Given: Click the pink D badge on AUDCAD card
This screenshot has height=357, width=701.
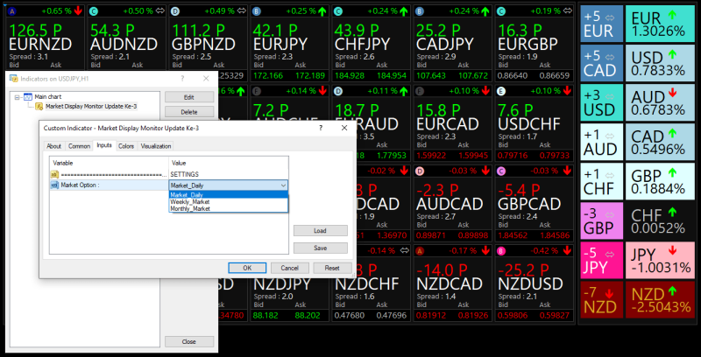Looking at the screenshot, I should point(420,171).
